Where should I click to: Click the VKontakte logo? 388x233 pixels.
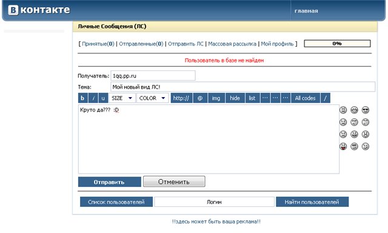tap(39, 10)
